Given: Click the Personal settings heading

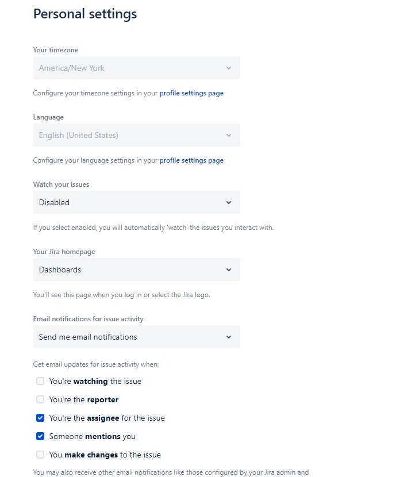Looking at the screenshot, I should point(84,13).
